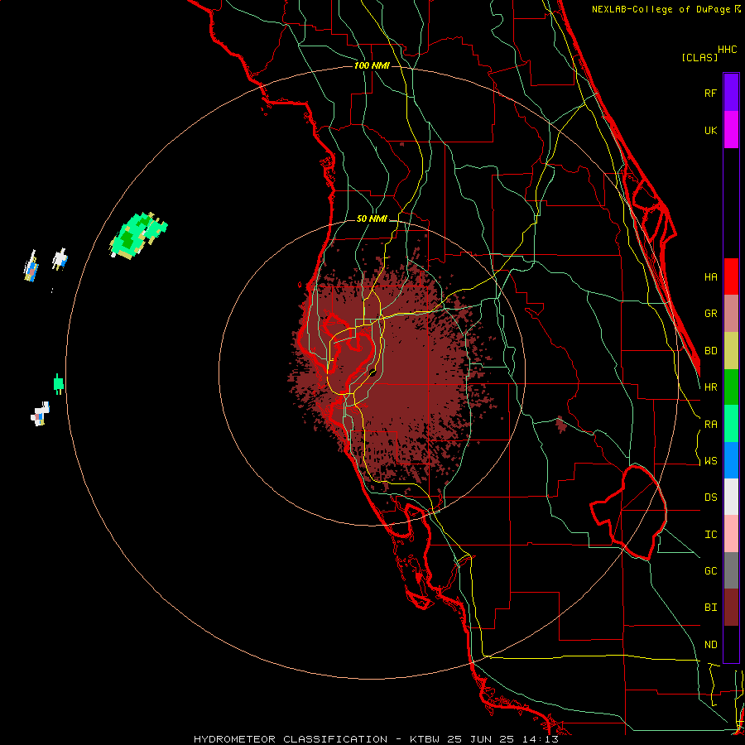This screenshot has width=745, height=745.
Task: Click the small isolated brown echo inland
Action: click(561, 425)
